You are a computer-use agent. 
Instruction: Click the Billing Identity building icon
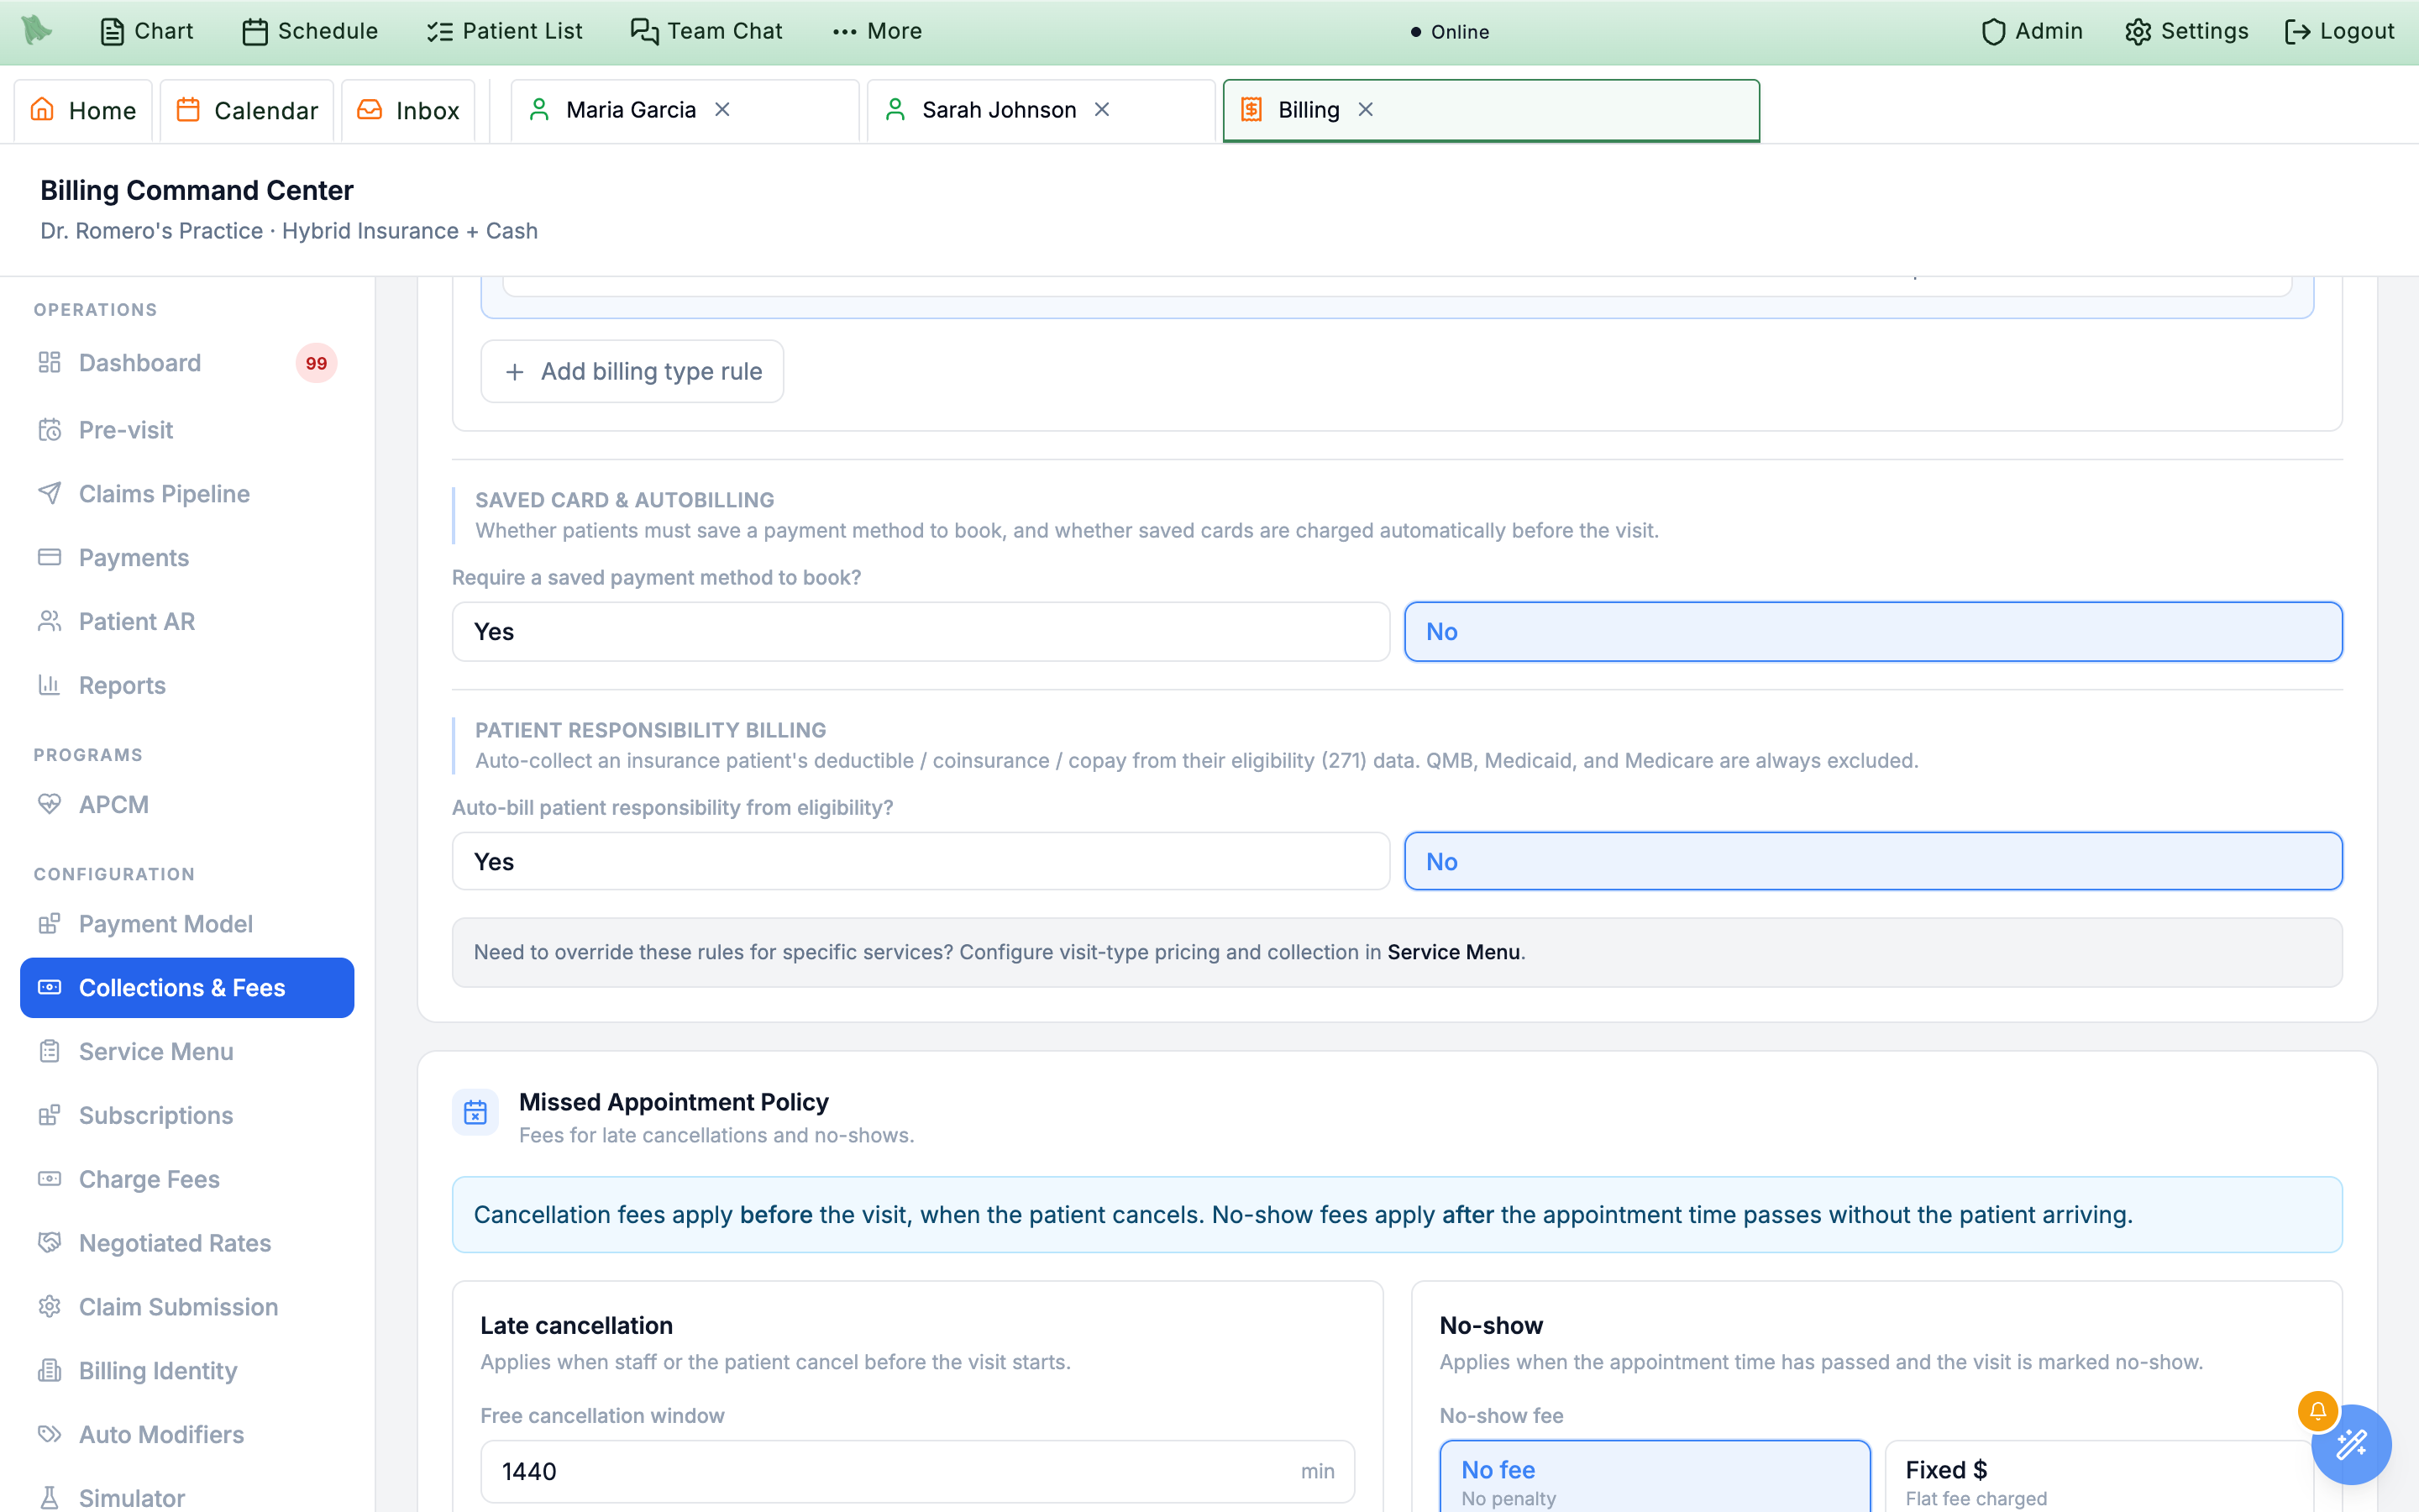tap(49, 1371)
